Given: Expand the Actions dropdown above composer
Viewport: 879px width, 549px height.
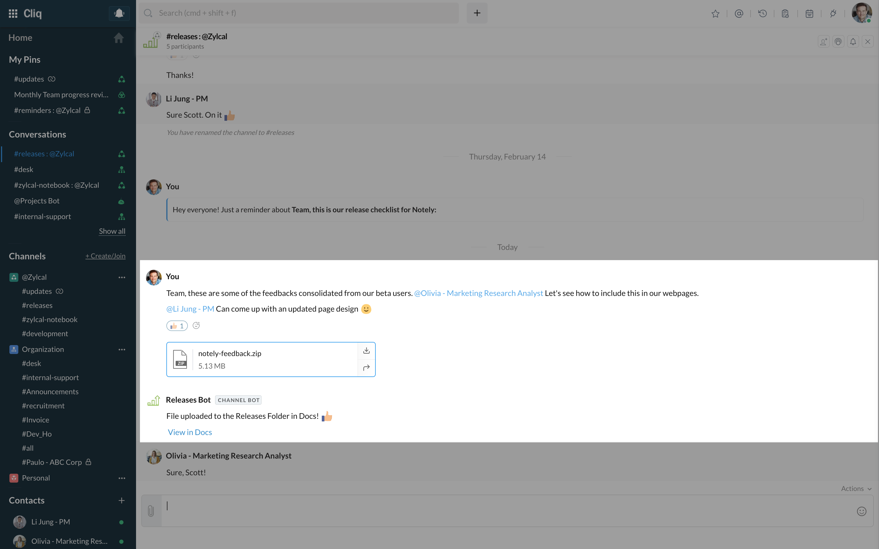Looking at the screenshot, I should [856, 488].
